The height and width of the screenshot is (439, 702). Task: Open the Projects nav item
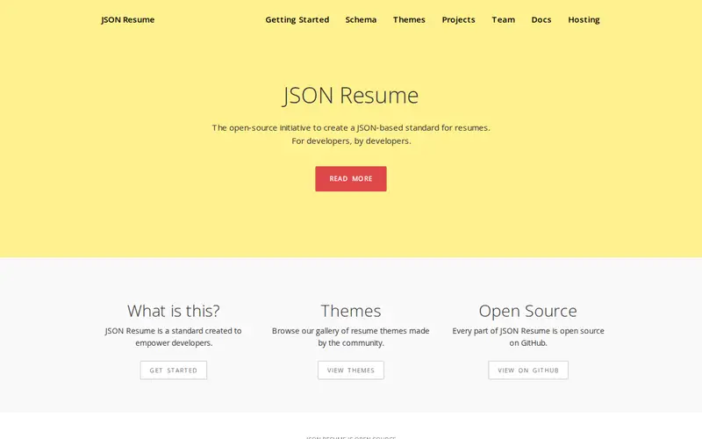click(x=458, y=19)
